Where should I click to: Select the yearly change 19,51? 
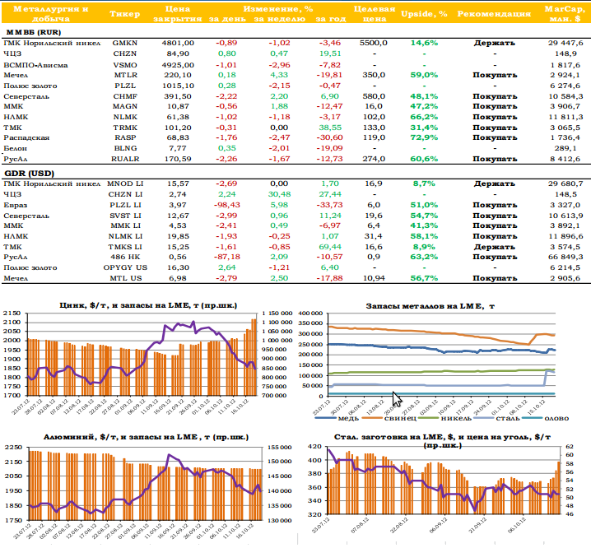tap(330, 53)
